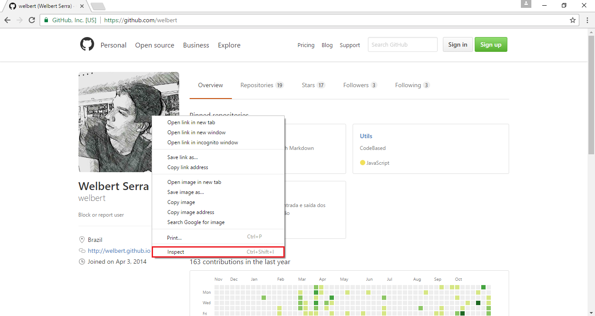595x316 pixels.
Task: Click the green padlock security icon
Action: pyautogui.click(x=47, y=20)
